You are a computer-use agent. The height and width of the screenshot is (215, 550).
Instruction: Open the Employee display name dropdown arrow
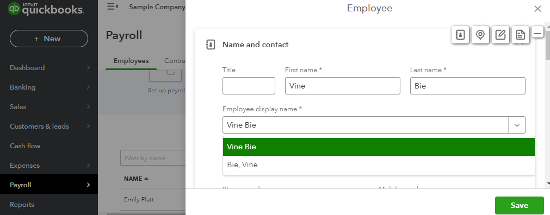tap(517, 125)
